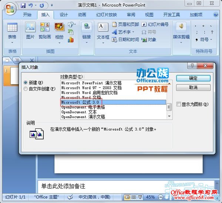Start slide show from status bar icon
The image size is (222, 203).
click(140, 197)
